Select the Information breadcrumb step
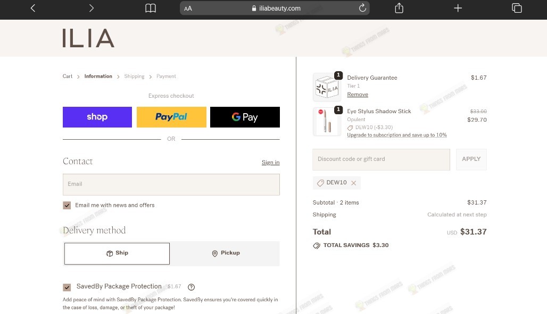 98,77
